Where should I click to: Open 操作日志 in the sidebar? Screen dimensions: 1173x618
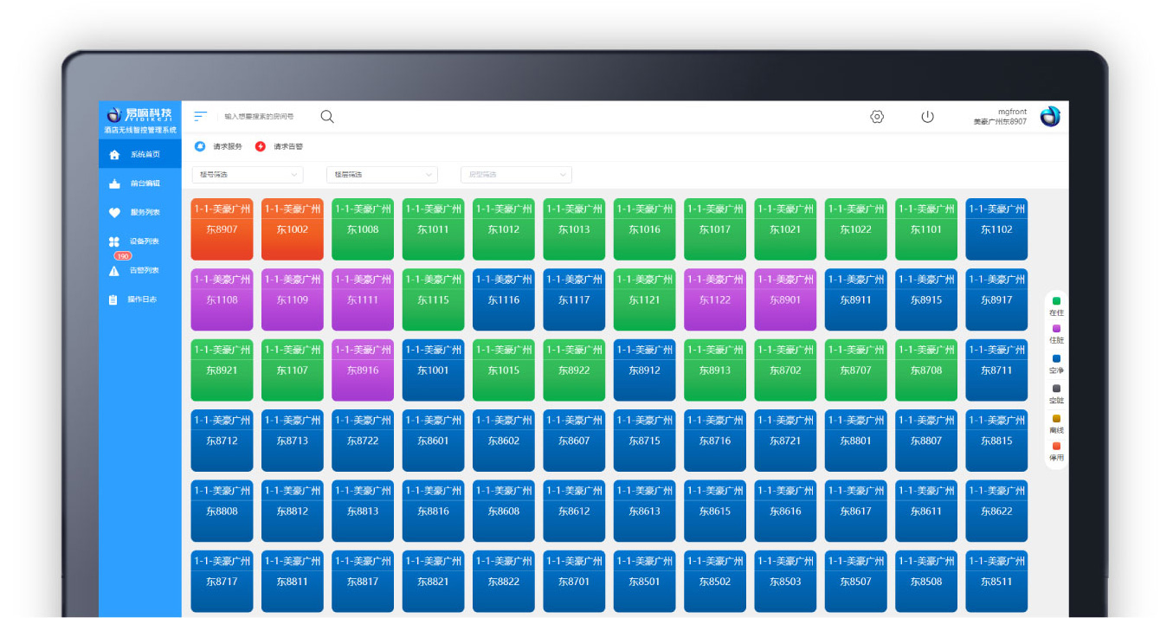(140, 299)
